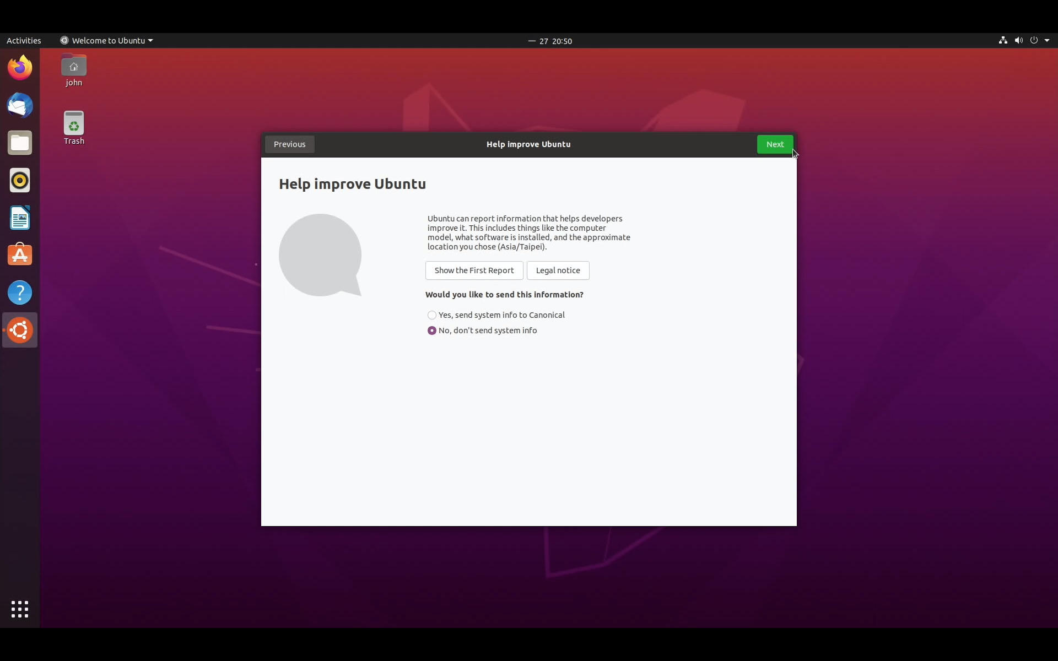Open Ubuntu Software store icon
The width and height of the screenshot is (1058, 661).
(20, 255)
